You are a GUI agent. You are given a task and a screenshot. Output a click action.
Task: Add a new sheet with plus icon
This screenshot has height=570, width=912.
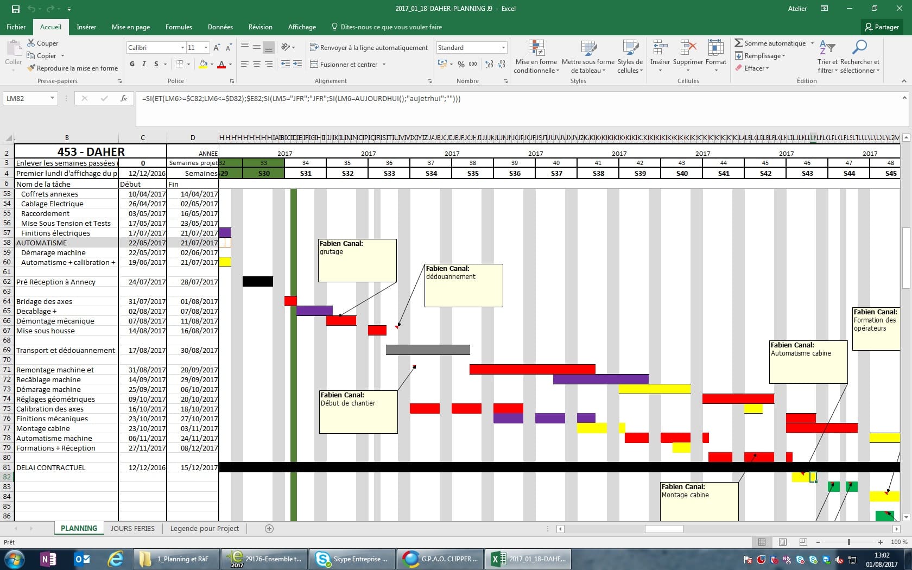[x=269, y=528]
